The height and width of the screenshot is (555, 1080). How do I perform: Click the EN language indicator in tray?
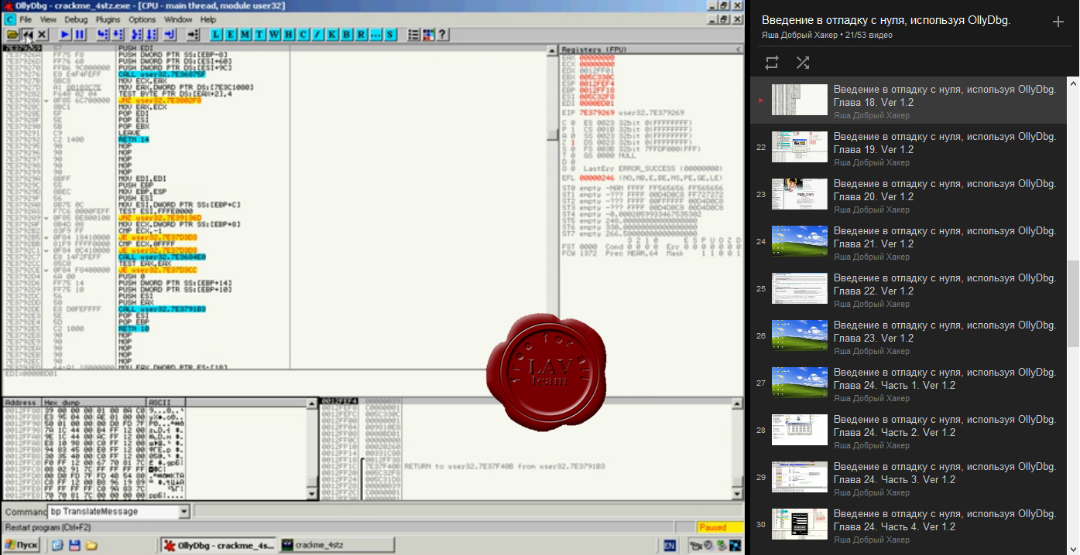(x=669, y=546)
